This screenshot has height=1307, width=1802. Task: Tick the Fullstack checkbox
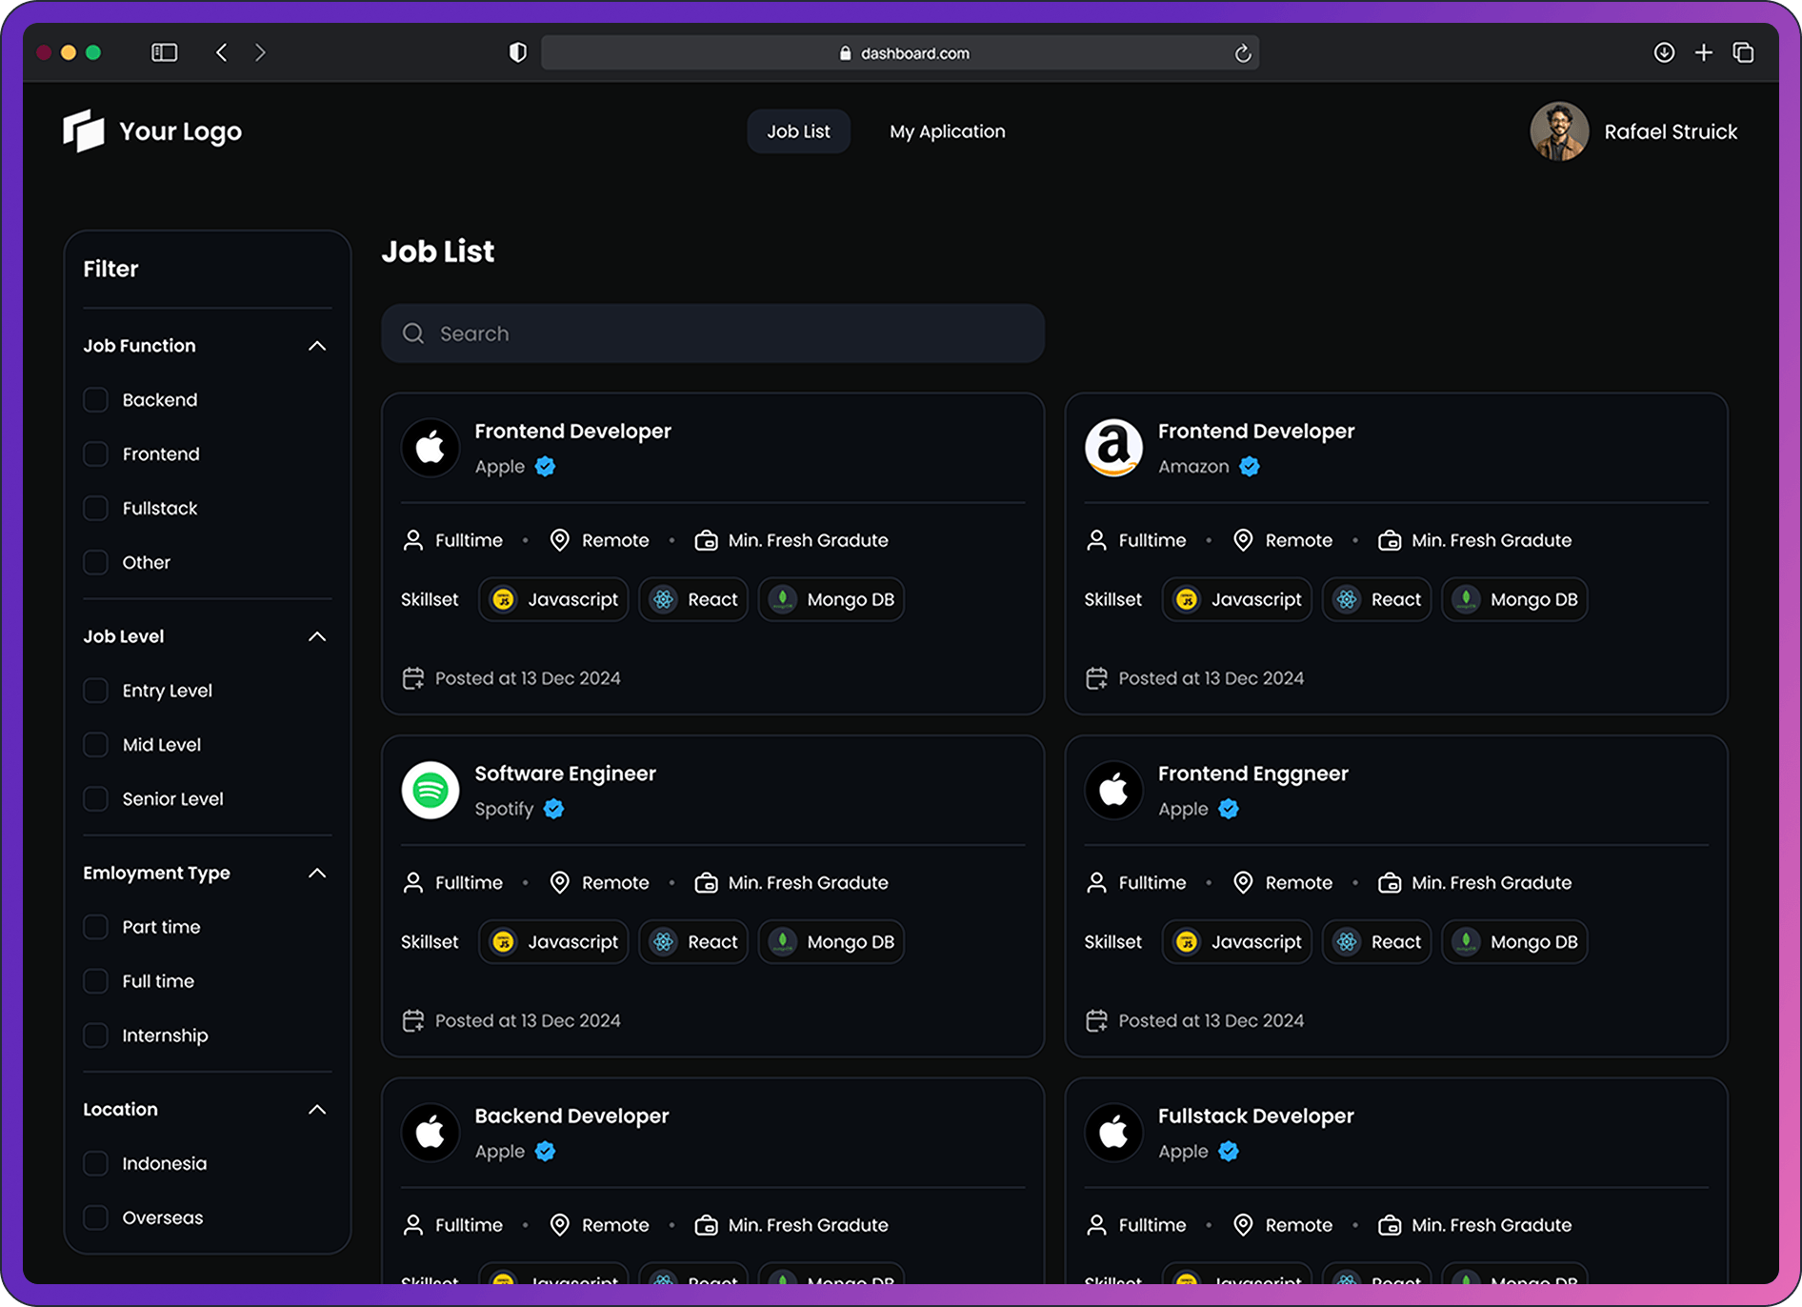[95, 508]
